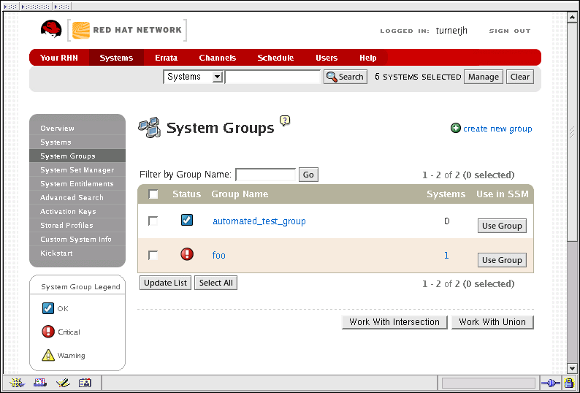The width and height of the screenshot is (580, 393).
Task: Select System Groups in sidebar
Action: 77,156
